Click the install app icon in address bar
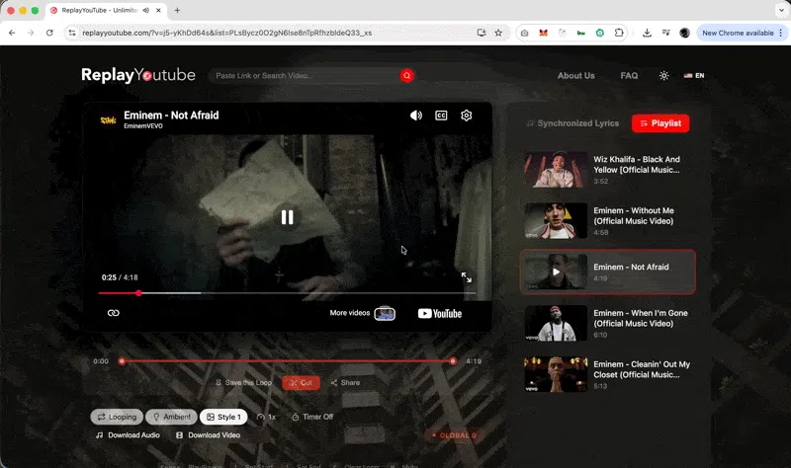 pyautogui.click(x=482, y=33)
